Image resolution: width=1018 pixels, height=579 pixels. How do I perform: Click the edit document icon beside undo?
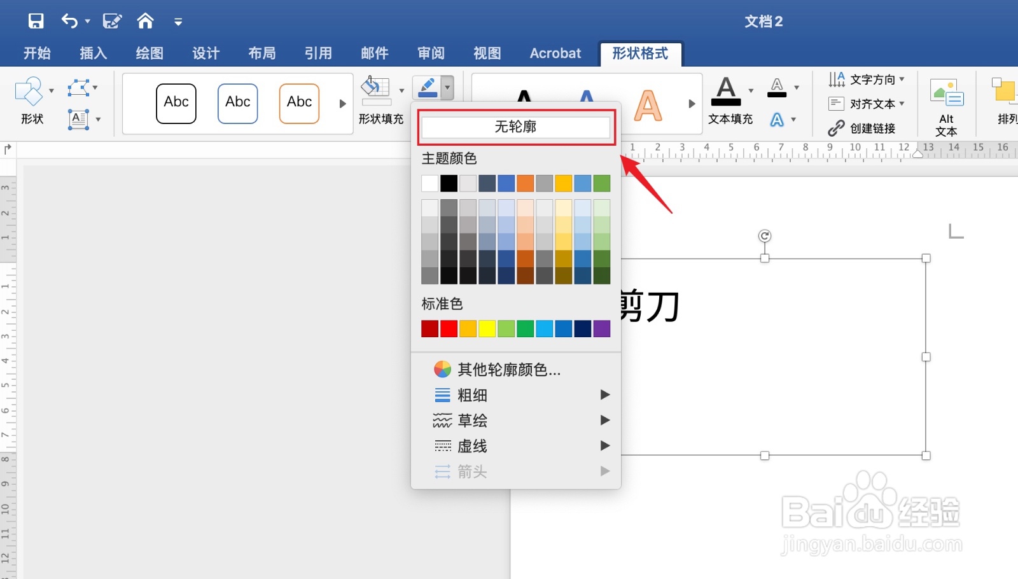click(x=112, y=21)
